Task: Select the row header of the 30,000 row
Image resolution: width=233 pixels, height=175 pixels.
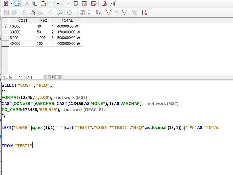Action: coord(5,32)
